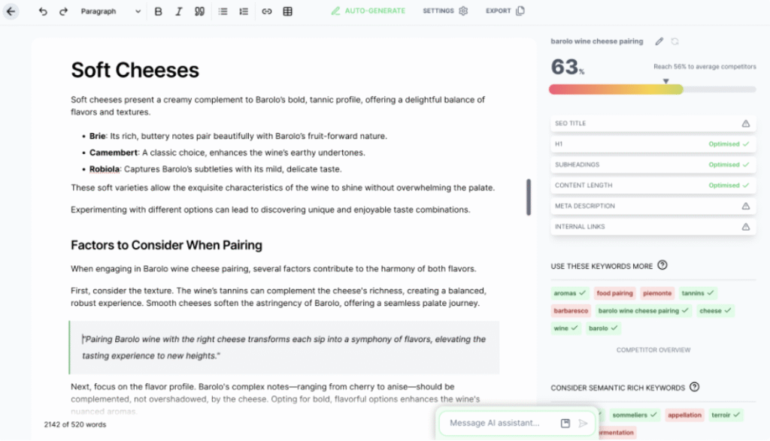This screenshot has height=441, width=770.
Task: Redo the last change
Action: pos(62,11)
